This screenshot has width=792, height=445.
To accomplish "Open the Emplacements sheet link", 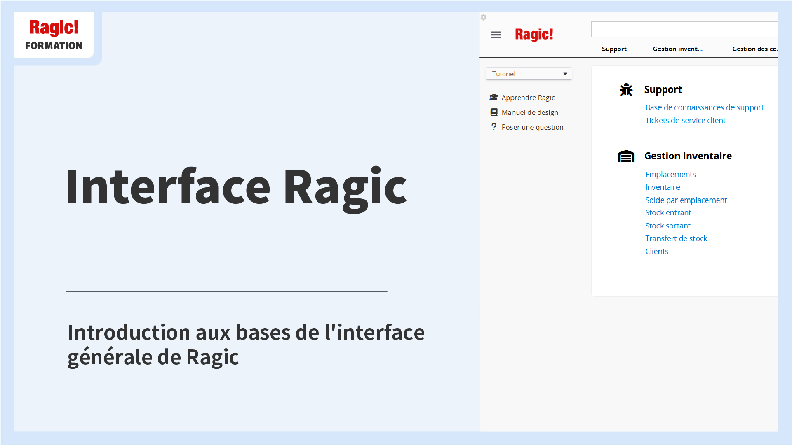I will (x=670, y=175).
